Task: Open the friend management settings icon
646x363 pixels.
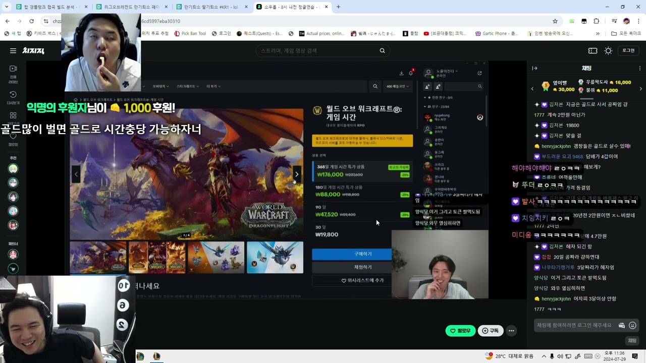Action: [438, 87]
